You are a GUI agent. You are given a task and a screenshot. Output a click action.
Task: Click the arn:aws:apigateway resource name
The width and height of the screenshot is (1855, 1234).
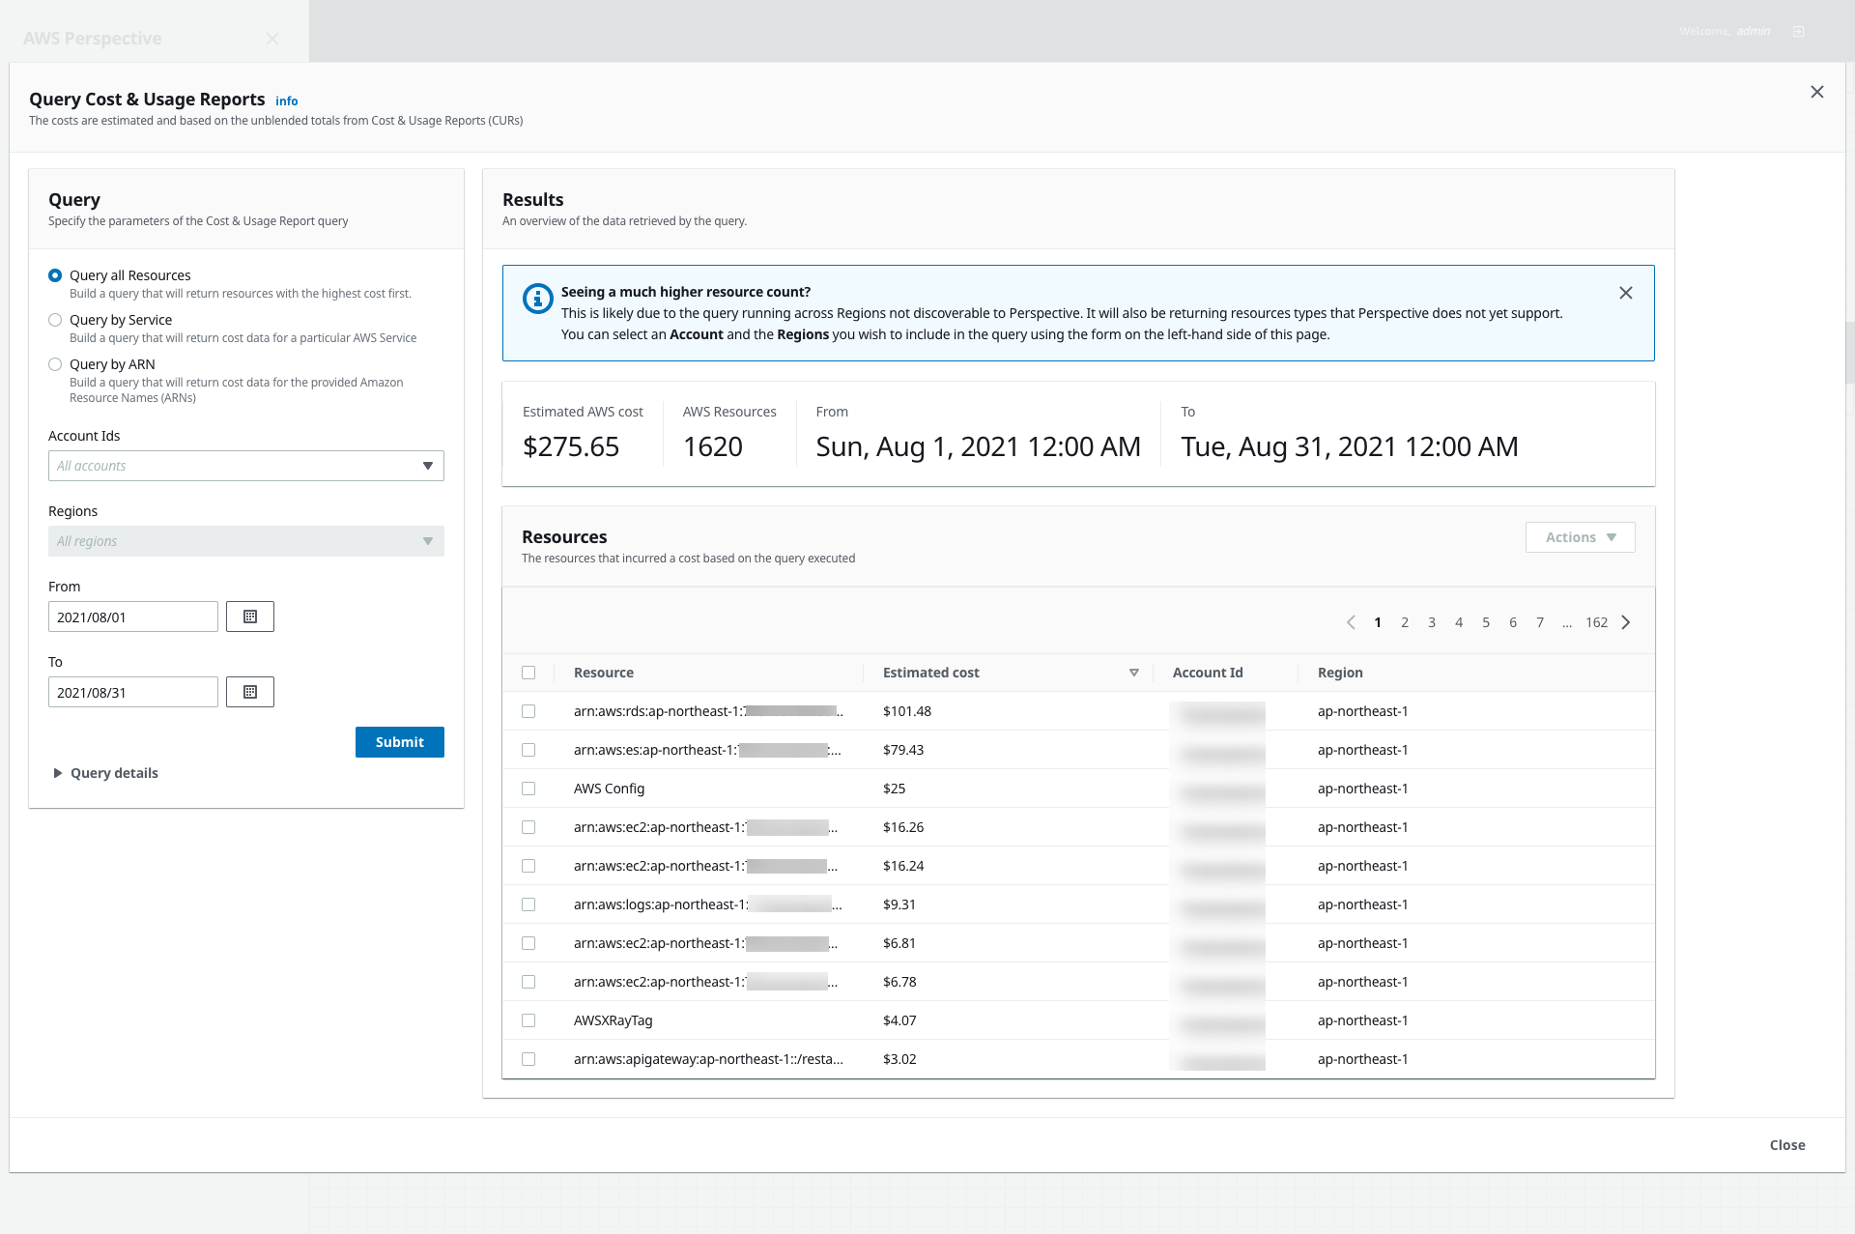708,1059
